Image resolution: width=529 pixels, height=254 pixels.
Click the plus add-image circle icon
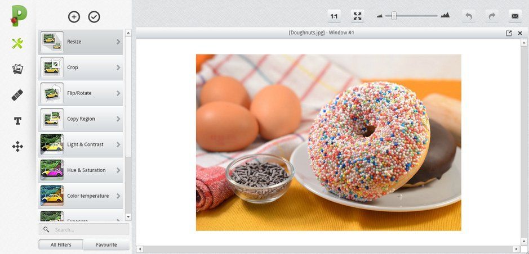coord(74,17)
